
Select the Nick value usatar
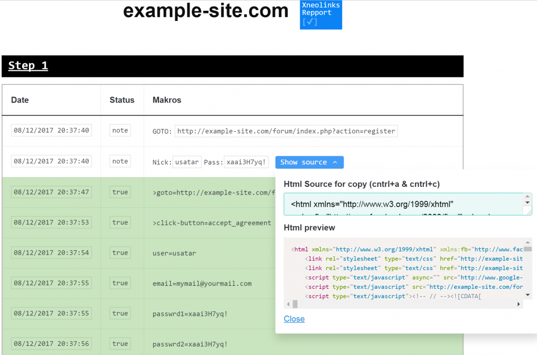[187, 162]
